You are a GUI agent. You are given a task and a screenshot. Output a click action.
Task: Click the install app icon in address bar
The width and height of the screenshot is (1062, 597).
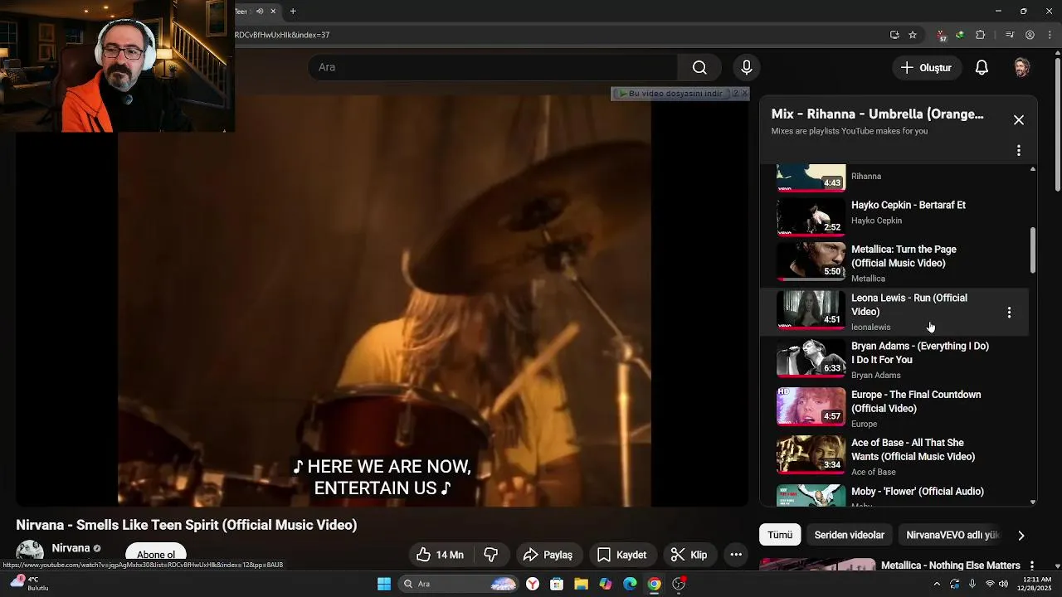coord(894,35)
